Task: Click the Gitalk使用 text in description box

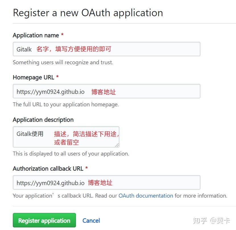Action: (30, 133)
